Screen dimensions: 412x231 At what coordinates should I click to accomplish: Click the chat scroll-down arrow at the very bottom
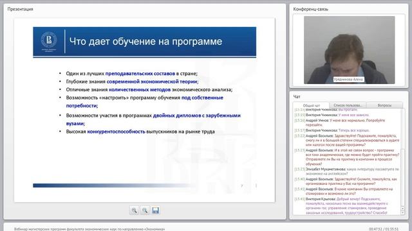point(403,213)
